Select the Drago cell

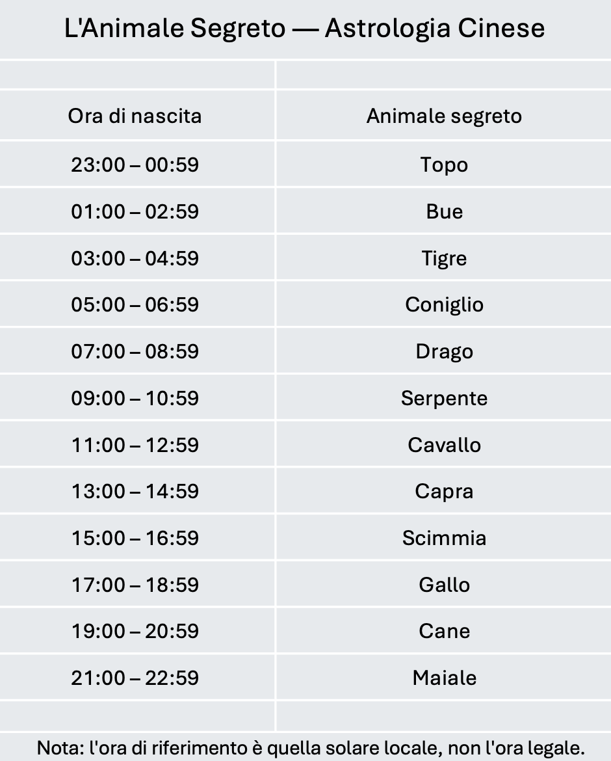click(444, 351)
